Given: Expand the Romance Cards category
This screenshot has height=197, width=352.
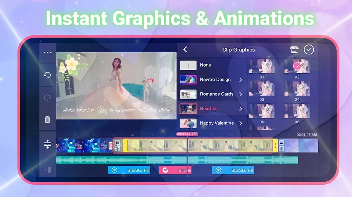Looking at the screenshot, I should (x=241, y=94).
